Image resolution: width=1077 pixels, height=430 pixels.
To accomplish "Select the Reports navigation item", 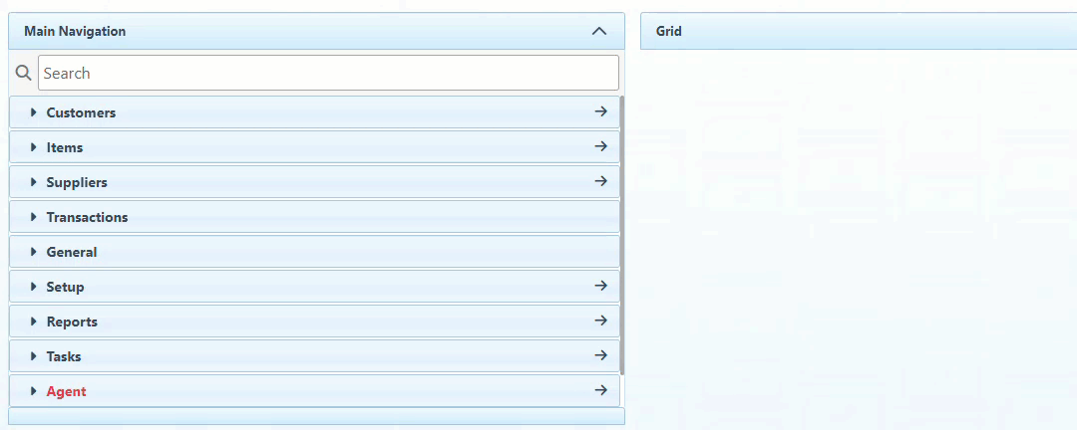I will tap(72, 322).
